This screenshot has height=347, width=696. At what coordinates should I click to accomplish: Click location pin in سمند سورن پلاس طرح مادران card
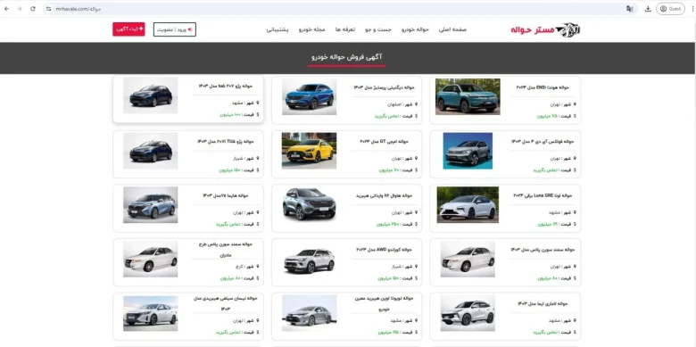[x=258, y=267]
